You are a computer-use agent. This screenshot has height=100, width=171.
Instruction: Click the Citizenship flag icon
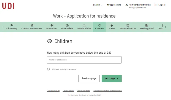click(12, 25)
